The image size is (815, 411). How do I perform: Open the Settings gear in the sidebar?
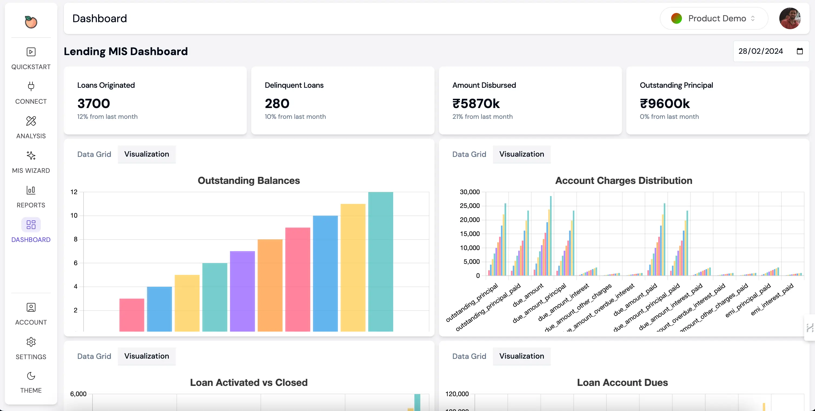pos(30,348)
